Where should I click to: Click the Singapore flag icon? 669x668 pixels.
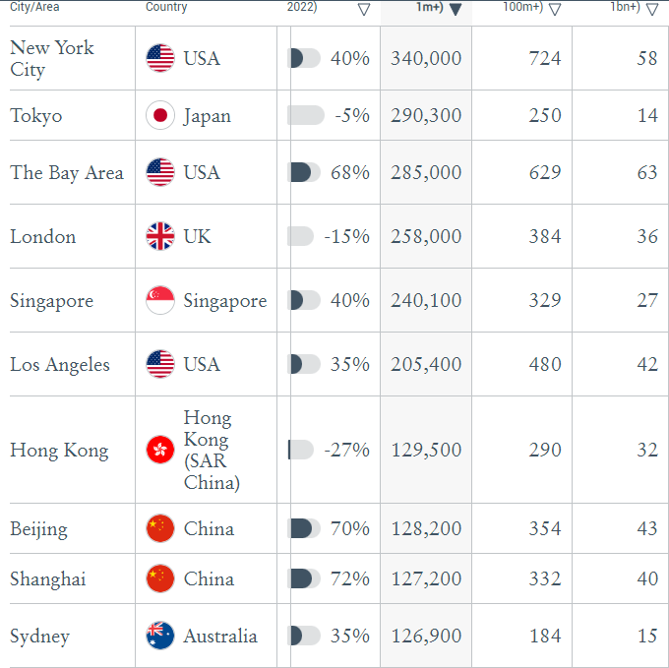(160, 300)
